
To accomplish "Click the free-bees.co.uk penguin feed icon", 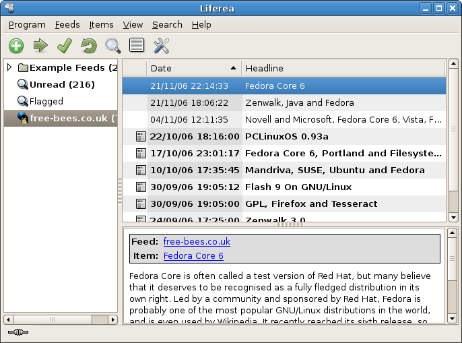I will pos(23,118).
